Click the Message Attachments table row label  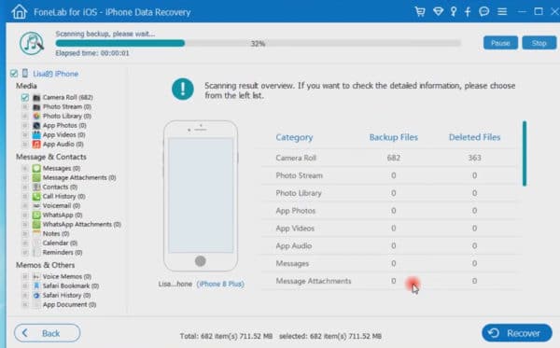tap(314, 281)
